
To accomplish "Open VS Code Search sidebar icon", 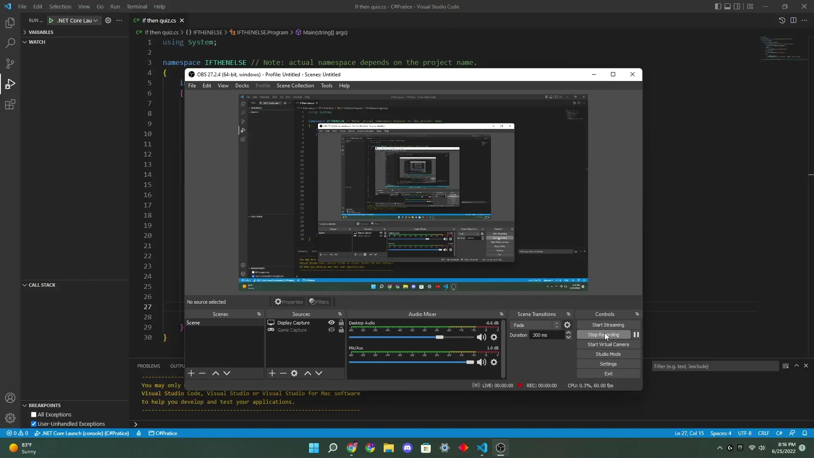I will 10,43.
